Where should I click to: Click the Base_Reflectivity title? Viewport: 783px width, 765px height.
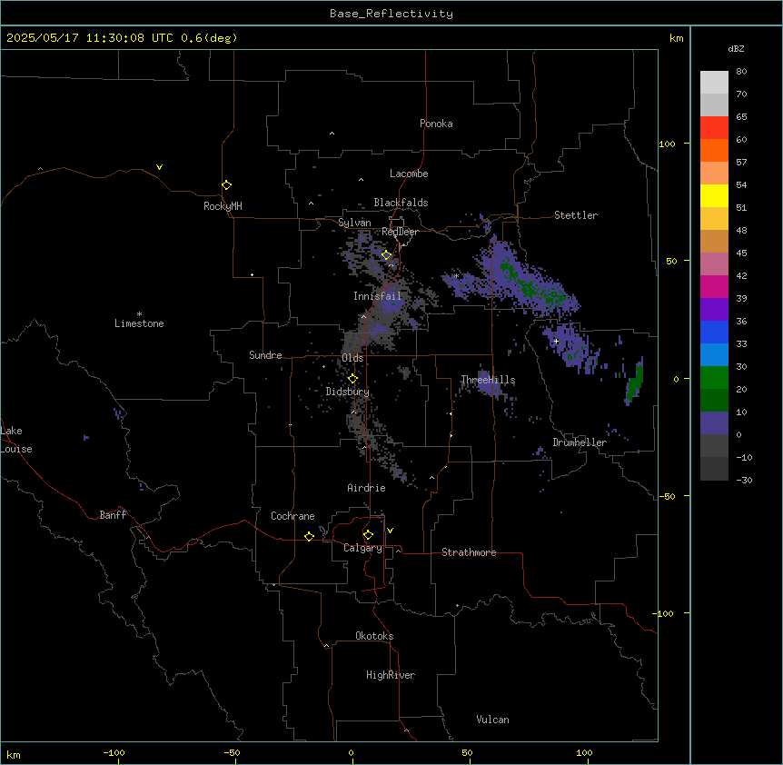pyautogui.click(x=391, y=14)
